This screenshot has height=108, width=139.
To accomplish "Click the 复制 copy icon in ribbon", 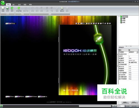I will [x=33, y=8].
